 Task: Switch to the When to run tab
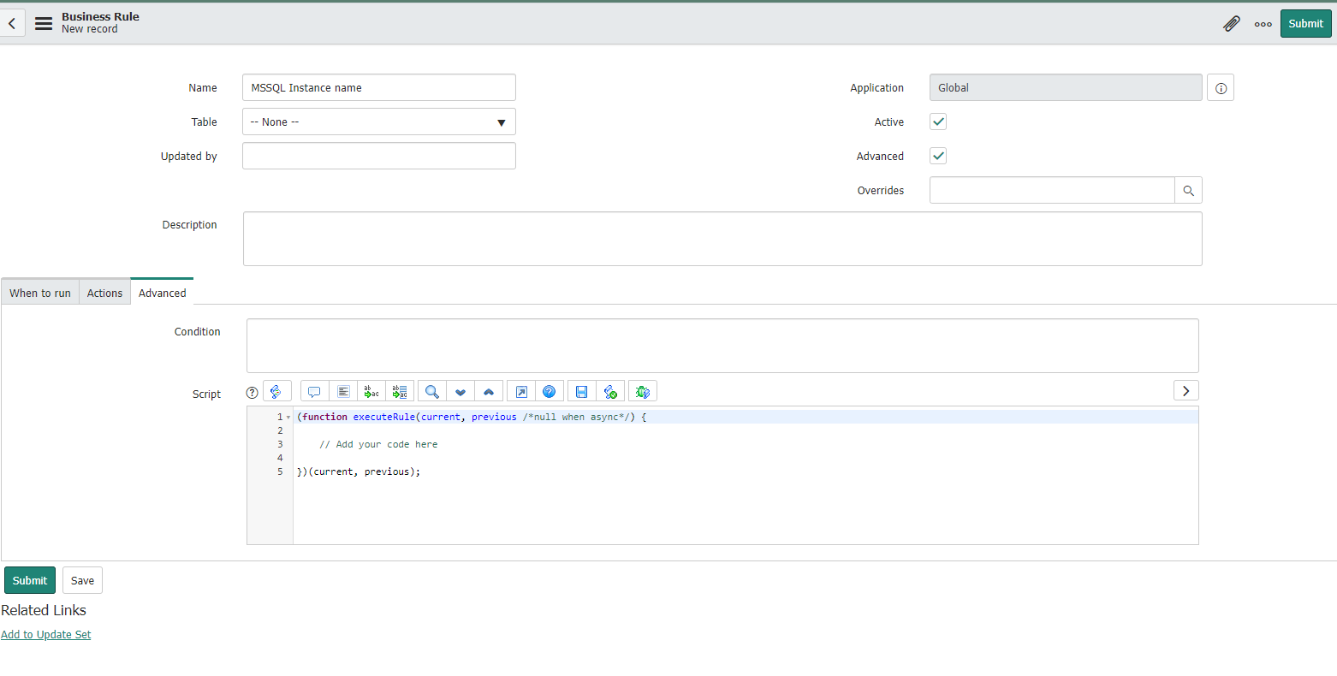[x=40, y=293]
